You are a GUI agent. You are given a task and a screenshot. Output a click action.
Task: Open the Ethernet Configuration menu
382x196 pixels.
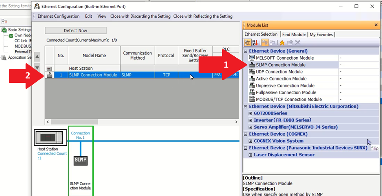pos(58,16)
